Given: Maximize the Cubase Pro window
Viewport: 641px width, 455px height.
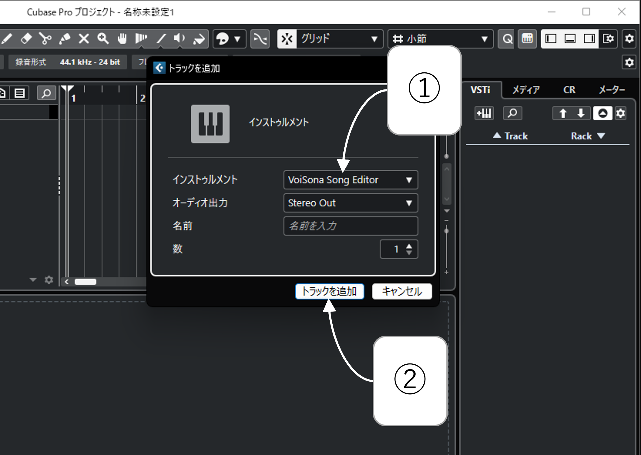Looking at the screenshot, I should point(586,12).
